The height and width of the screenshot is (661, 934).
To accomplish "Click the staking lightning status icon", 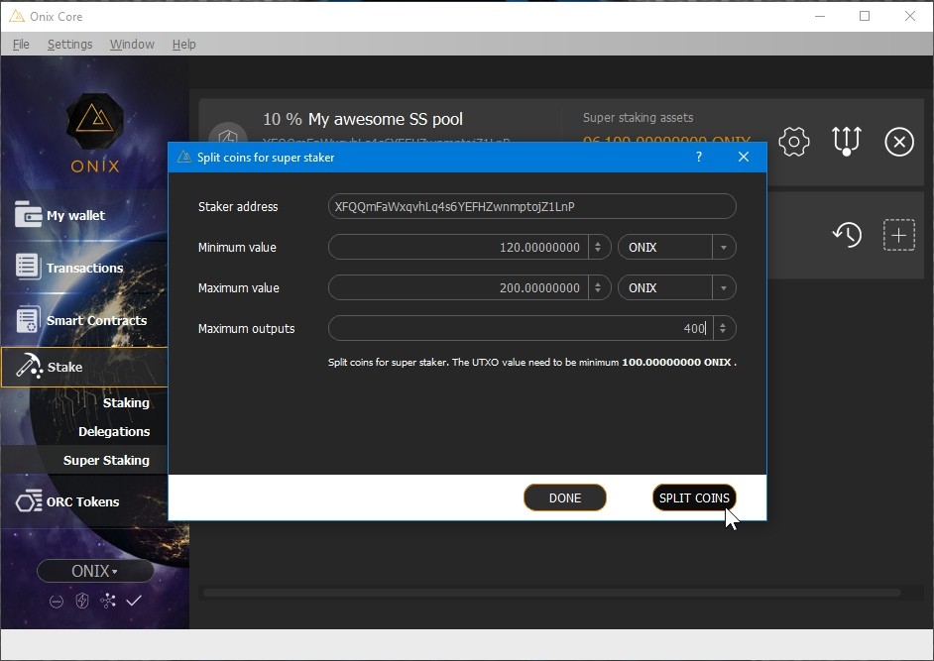I will [x=82, y=601].
